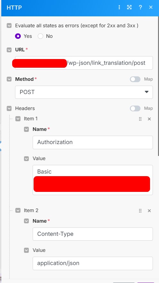Click the Content-Type name input field
The image size is (159, 283).
pos(93,234)
